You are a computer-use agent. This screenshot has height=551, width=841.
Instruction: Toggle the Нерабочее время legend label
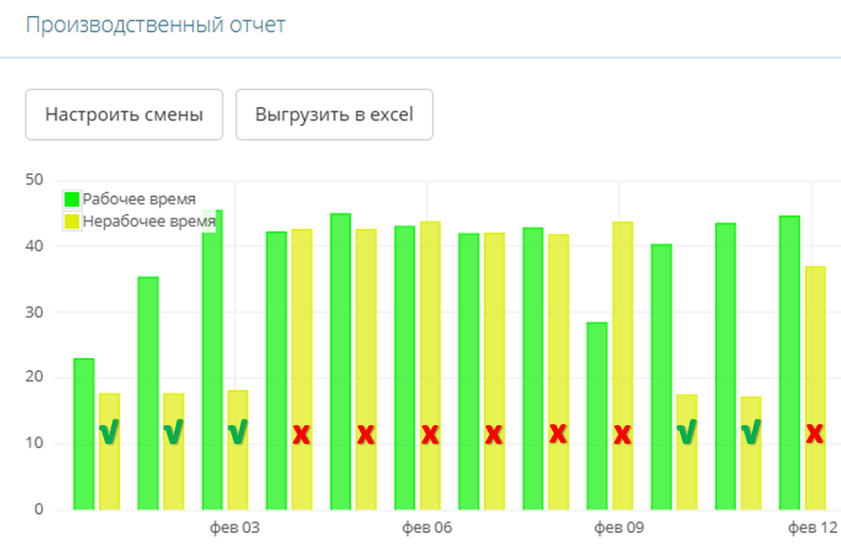coord(149,222)
